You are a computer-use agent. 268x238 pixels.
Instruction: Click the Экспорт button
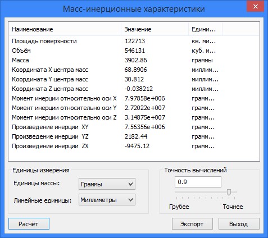pos(192,223)
